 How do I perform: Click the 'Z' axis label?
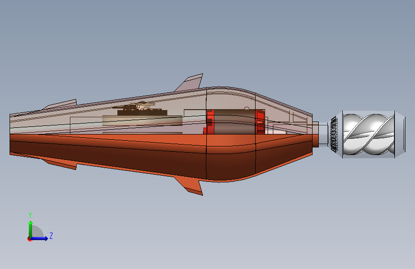[x=51, y=235]
